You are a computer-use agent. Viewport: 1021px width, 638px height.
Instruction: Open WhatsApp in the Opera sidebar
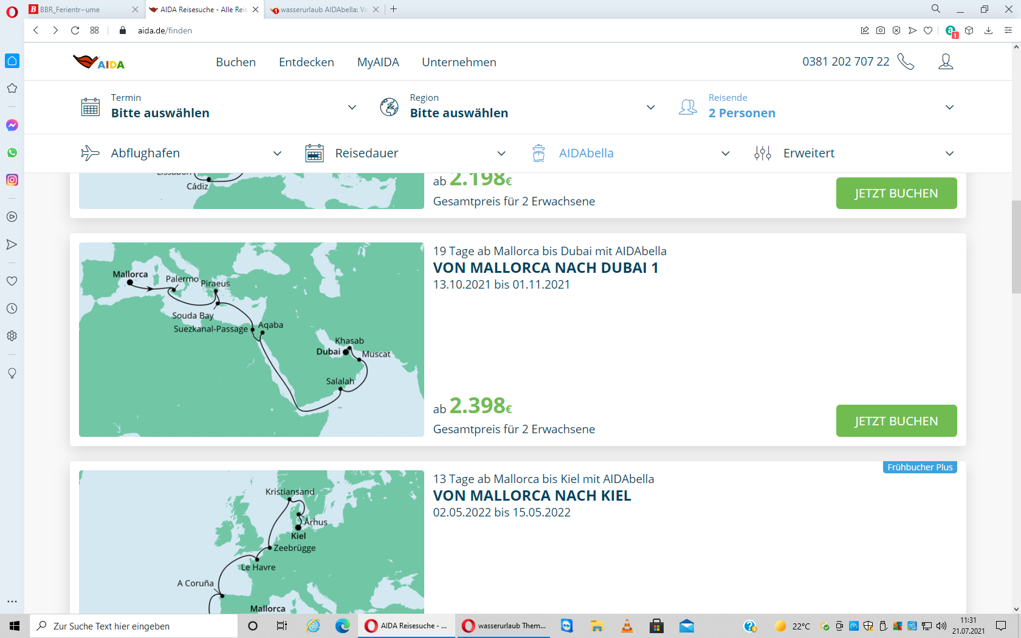point(12,153)
